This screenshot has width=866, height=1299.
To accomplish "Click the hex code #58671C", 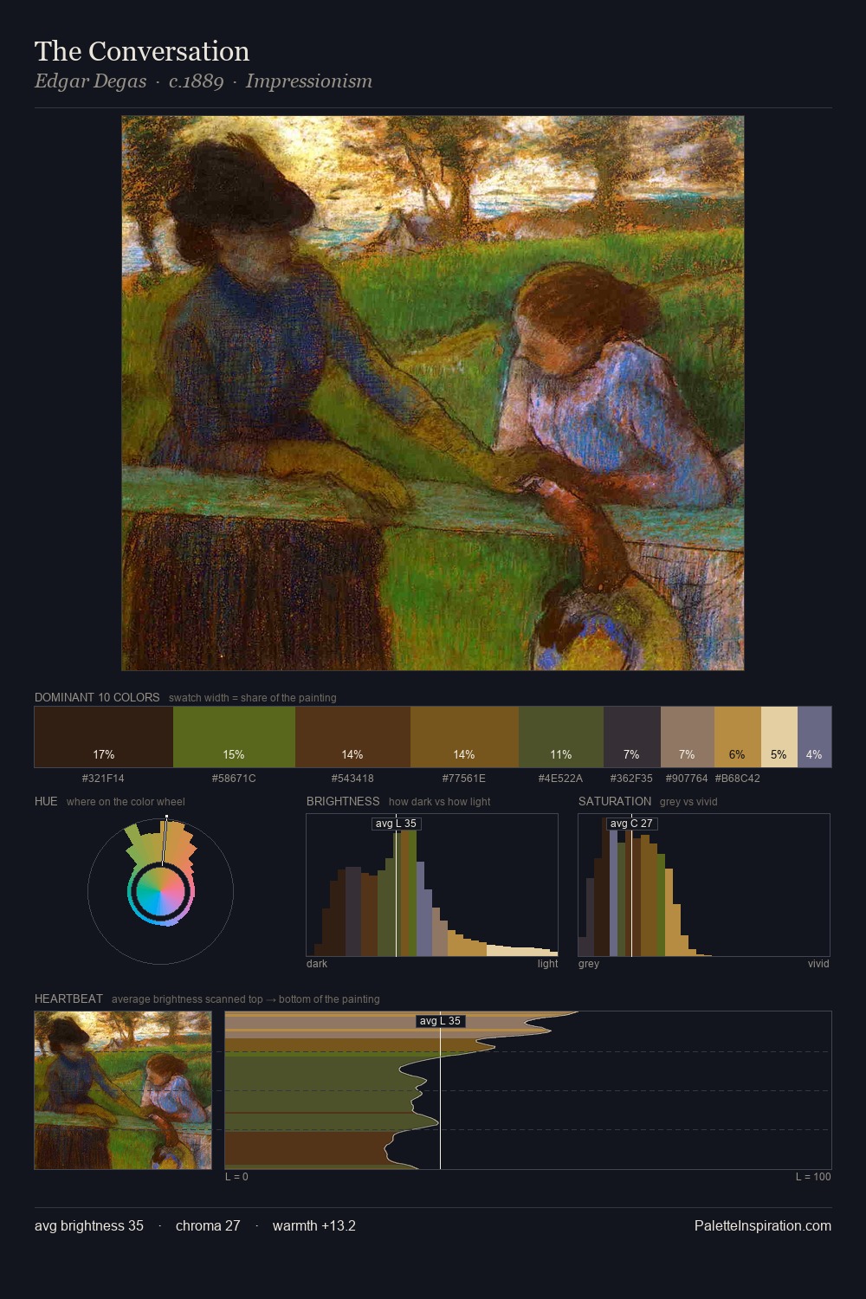I will [234, 779].
